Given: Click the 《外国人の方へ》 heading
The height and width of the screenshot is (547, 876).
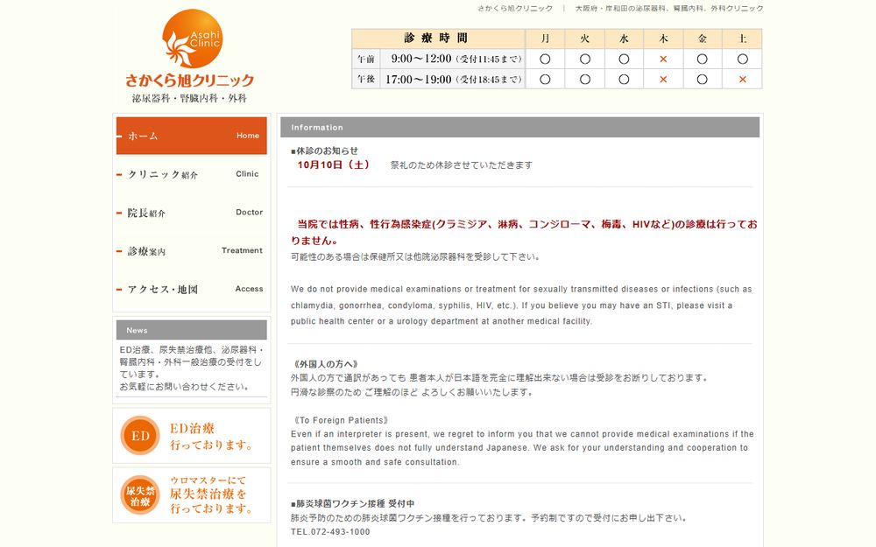Looking at the screenshot, I should pyautogui.click(x=325, y=364).
